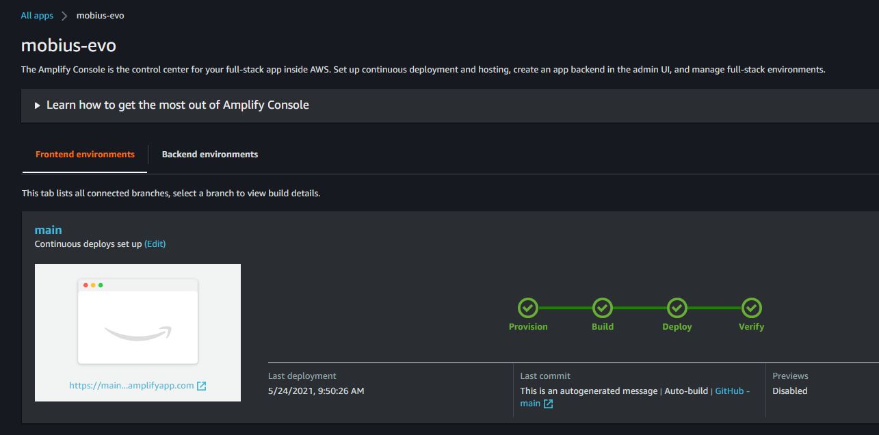Open the All apps breadcrumb link

click(x=37, y=15)
